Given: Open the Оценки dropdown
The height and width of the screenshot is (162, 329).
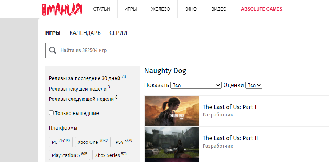Looking at the screenshot, I should tap(254, 85).
